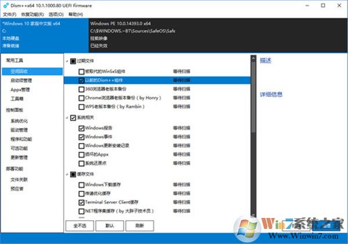Close the Dism++ window
Image resolution: width=348 pixels, height=244 pixels.
coord(339,6)
